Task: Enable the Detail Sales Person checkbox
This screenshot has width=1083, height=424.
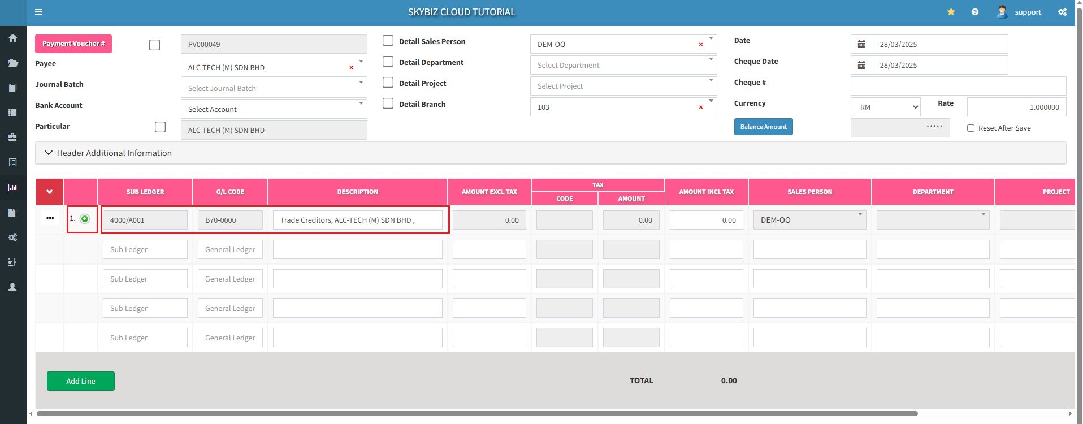Action: (x=388, y=41)
